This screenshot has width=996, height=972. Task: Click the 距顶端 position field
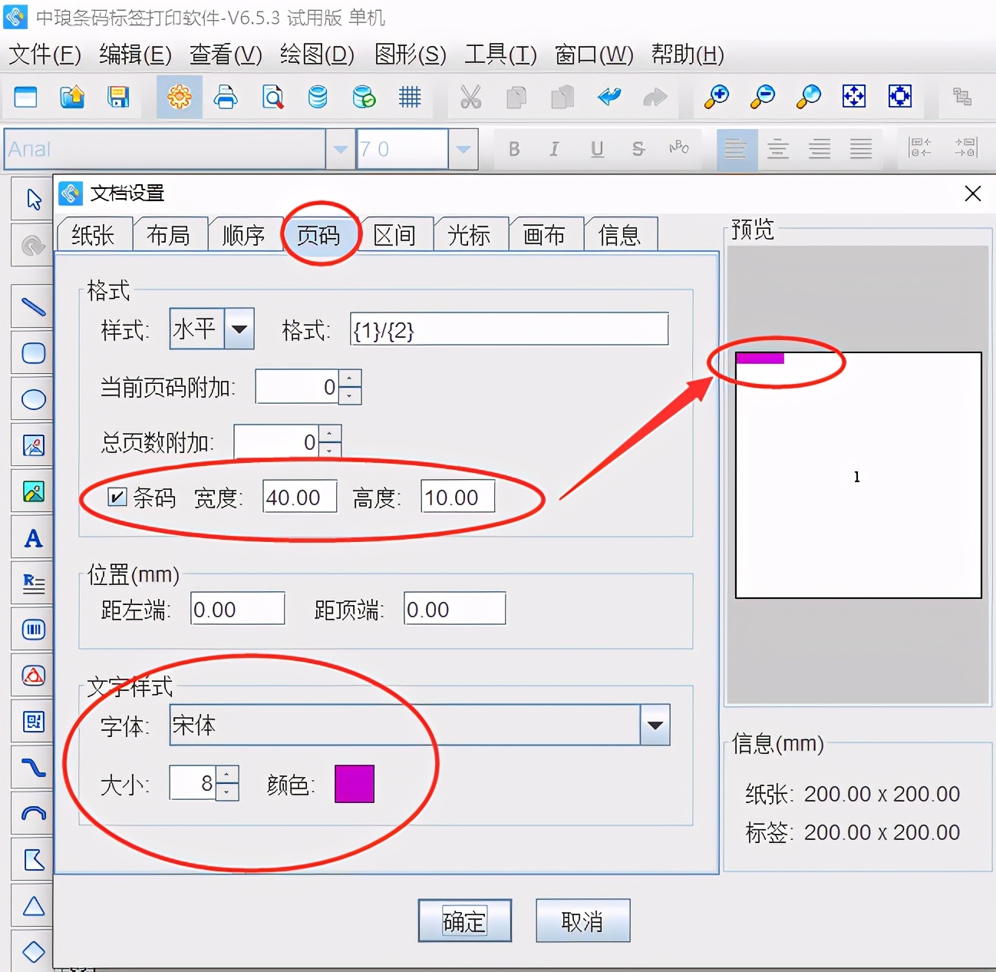455,609
